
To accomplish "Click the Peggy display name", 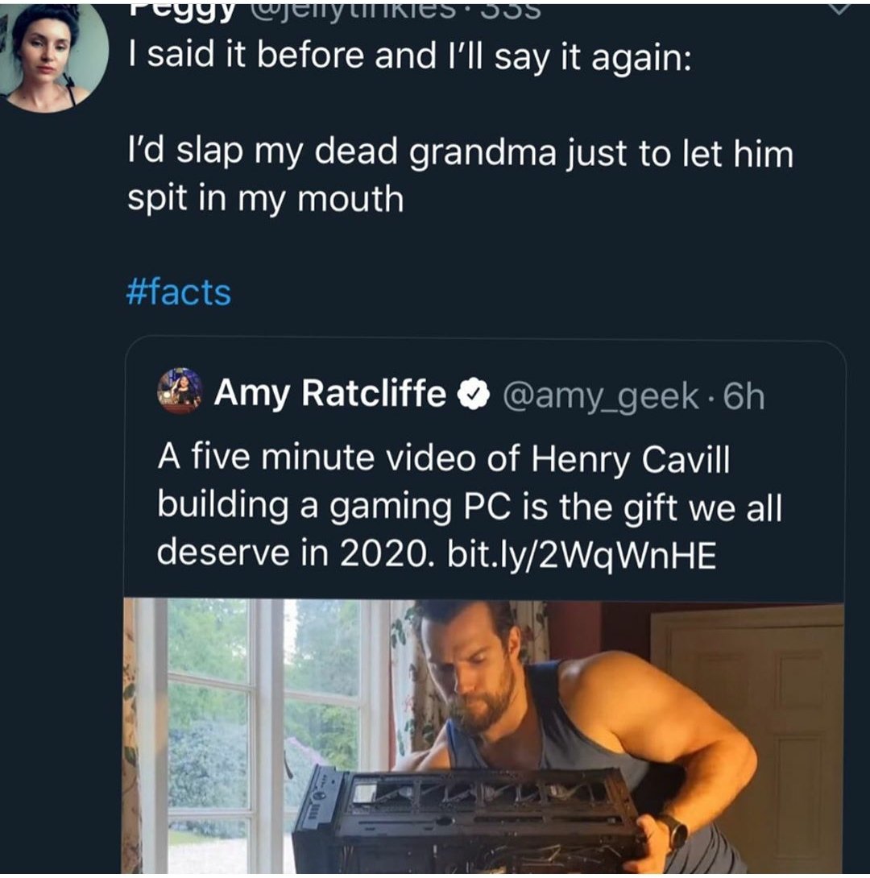I will click(181, 12).
